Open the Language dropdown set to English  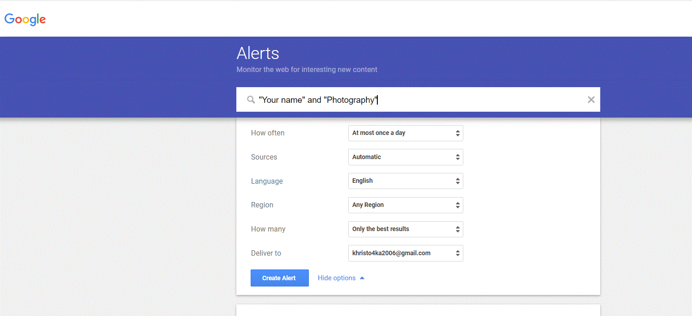point(406,181)
